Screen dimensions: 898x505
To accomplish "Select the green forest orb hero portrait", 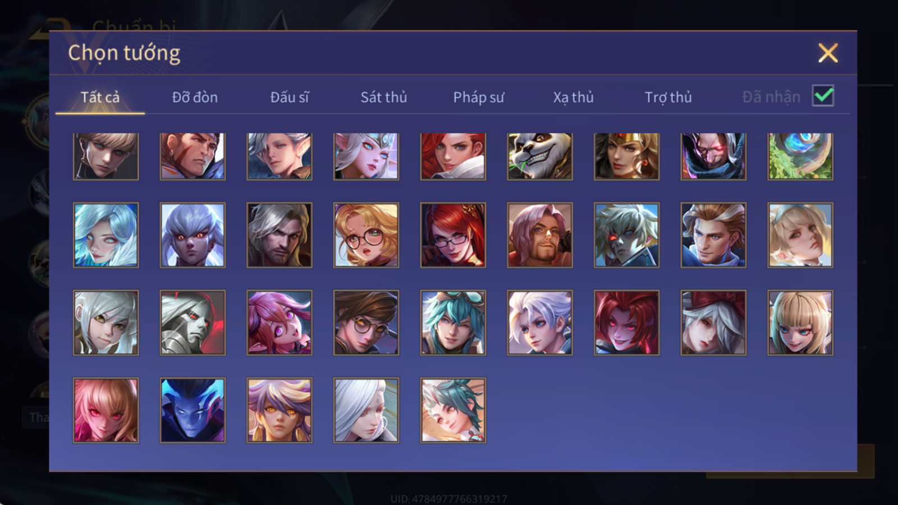I will [x=800, y=157].
